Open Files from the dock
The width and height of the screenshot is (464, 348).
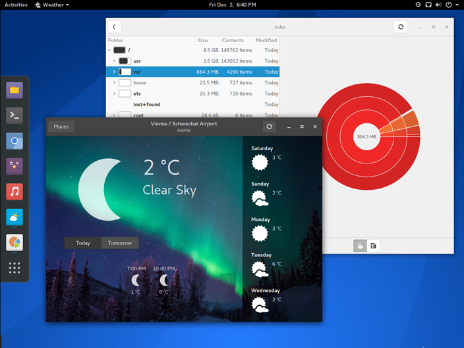tap(14, 90)
